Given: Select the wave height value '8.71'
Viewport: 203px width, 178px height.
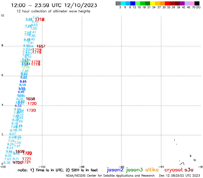Looking at the screenshot, I should [16, 159].
